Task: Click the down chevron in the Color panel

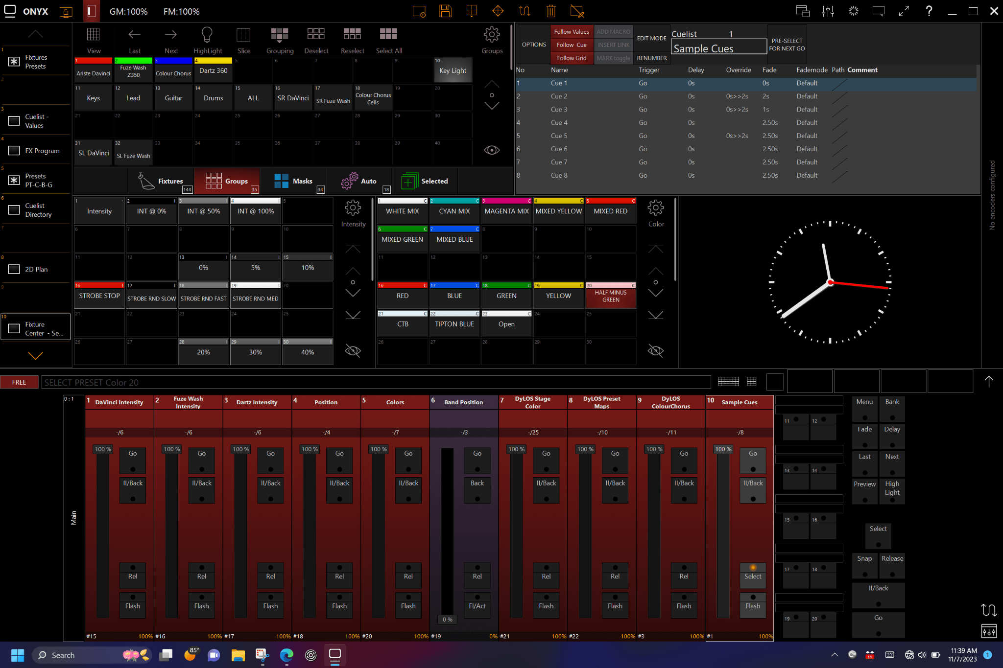Action: coord(656,293)
